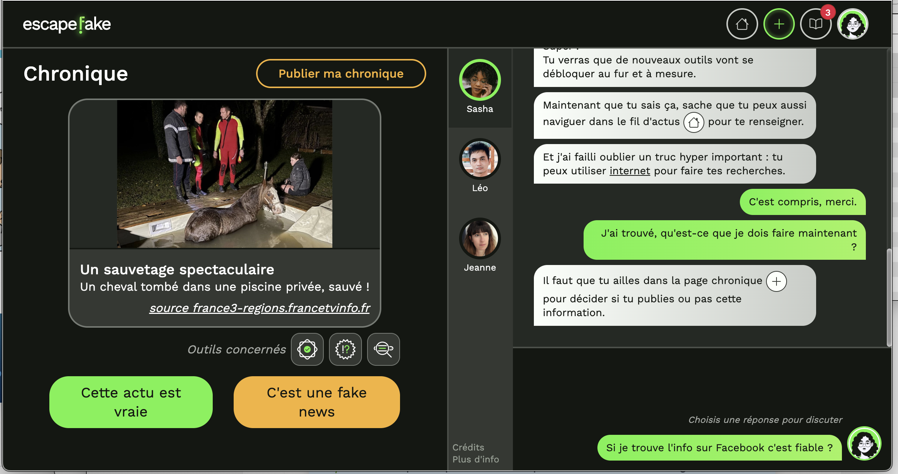Click the home icon inside Sasha's message
This screenshot has height=474, width=898.
pos(694,122)
